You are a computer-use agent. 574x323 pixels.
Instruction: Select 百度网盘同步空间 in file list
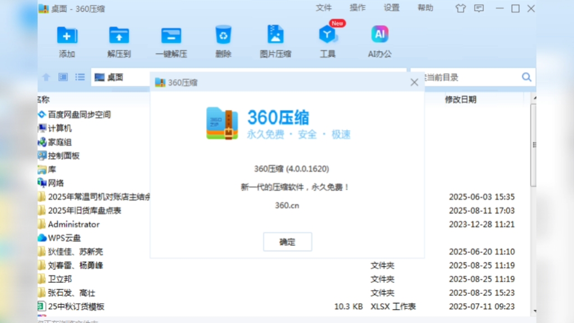pyautogui.click(x=80, y=114)
